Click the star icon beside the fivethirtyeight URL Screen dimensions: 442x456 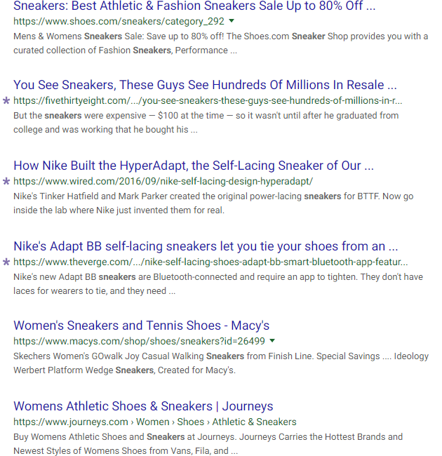(x=6, y=100)
